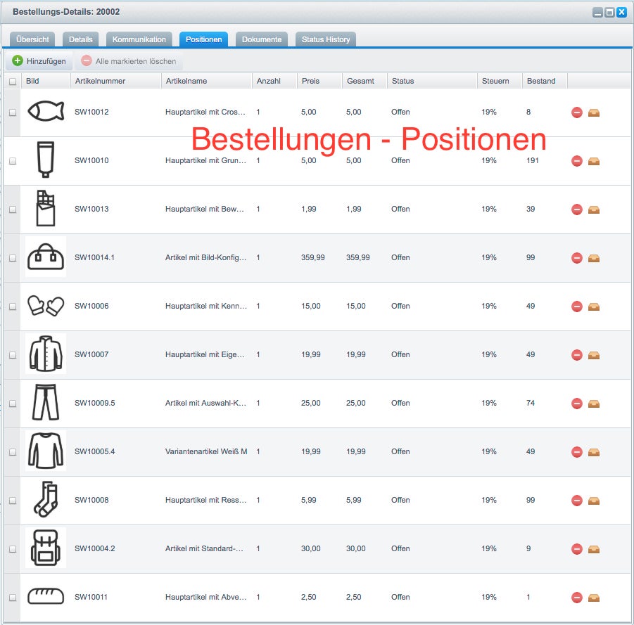Click the Status column header

coord(432,81)
